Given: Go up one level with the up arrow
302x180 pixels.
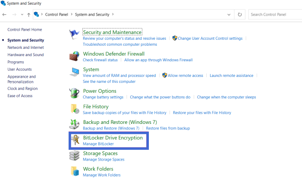Looking at the screenshot, I should (28, 14).
